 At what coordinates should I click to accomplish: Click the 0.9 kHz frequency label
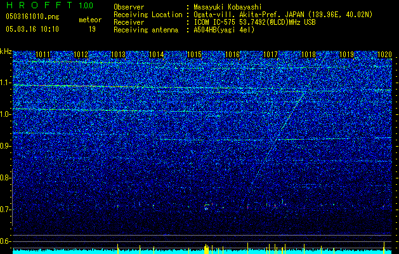pos(5,146)
